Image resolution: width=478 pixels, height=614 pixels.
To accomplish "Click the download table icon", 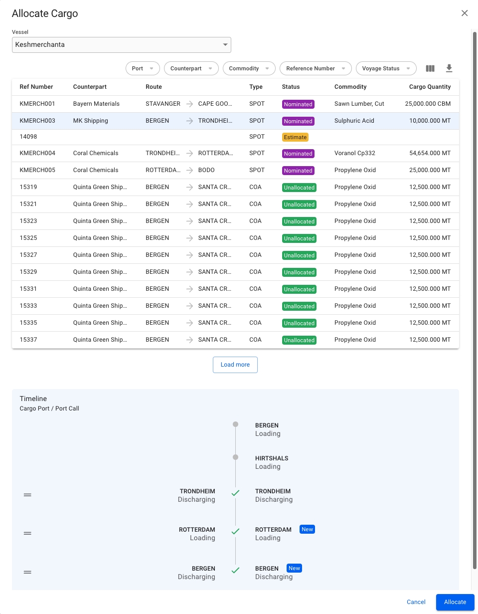I will coord(449,68).
